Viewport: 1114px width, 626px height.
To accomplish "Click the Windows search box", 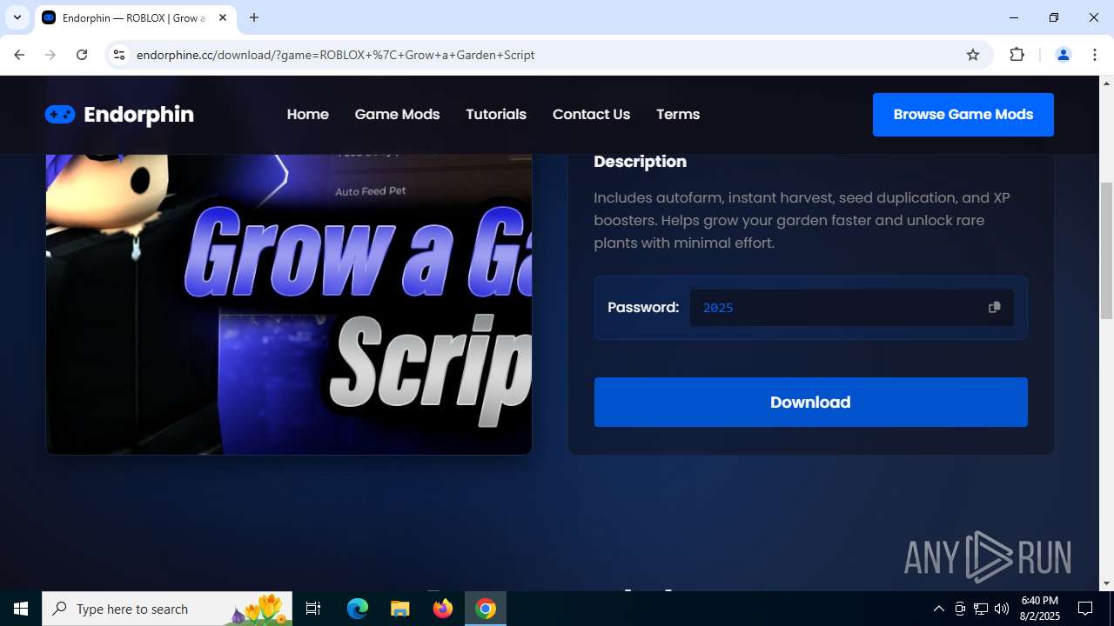I will [x=167, y=609].
